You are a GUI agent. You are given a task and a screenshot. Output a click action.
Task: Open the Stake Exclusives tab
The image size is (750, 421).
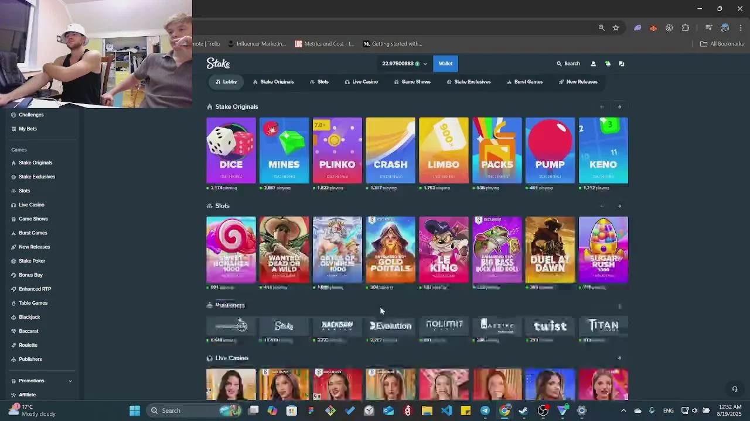(x=468, y=82)
